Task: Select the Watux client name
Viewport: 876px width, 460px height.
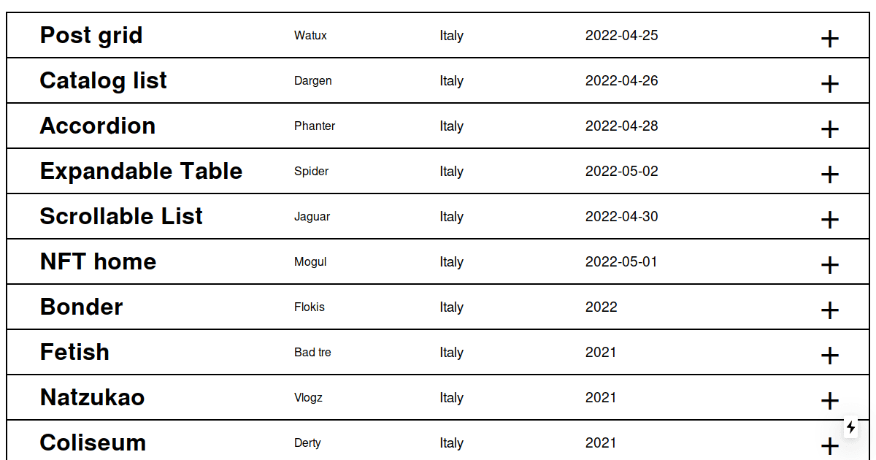Action: [310, 35]
